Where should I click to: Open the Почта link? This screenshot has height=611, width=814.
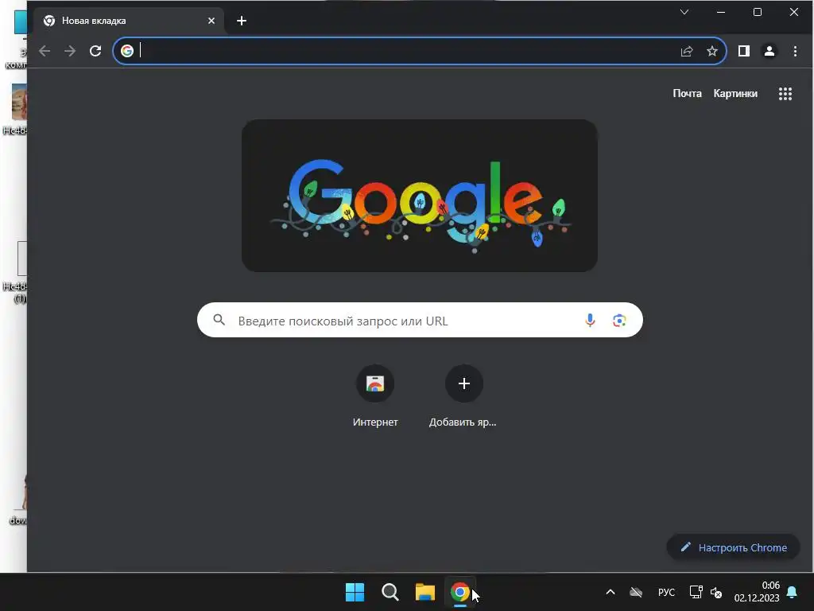point(687,94)
